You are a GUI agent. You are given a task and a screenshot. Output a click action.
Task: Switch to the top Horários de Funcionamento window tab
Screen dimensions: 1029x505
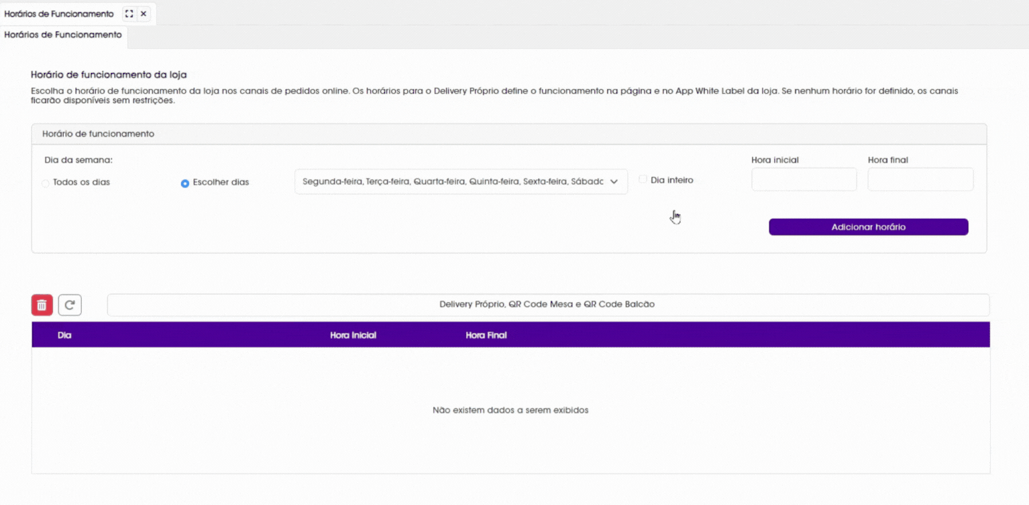point(59,13)
